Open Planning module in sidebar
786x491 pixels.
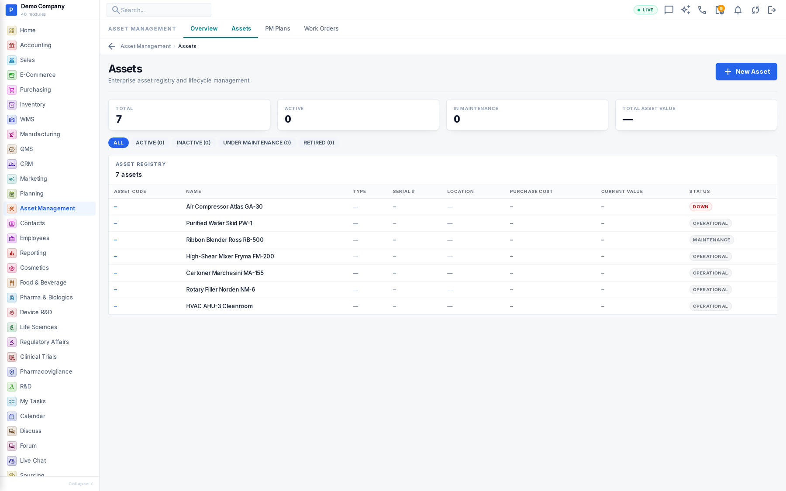point(49,193)
